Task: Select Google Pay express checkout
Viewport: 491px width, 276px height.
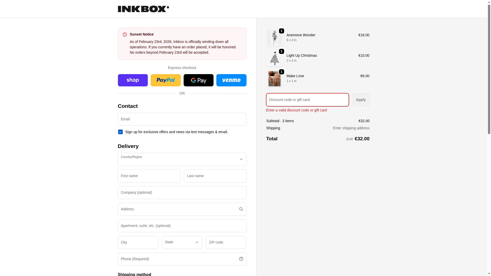Action: [198, 80]
